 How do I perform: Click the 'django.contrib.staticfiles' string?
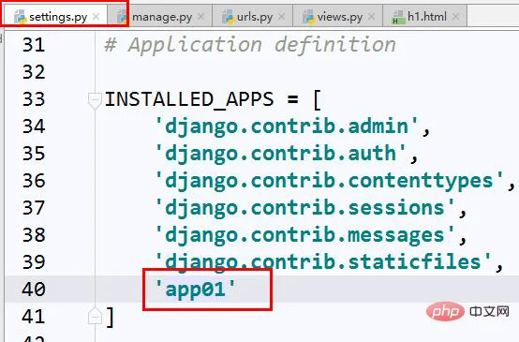click(x=323, y=263)
